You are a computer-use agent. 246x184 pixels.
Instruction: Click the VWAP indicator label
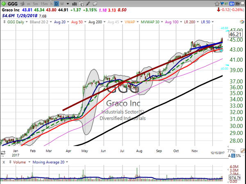[130, 22]
